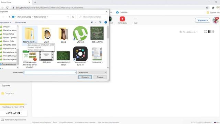Screen dimensions: 220x124
Task: Click the Улучшить button in Yandex Disk
Action: (x=202, y=20)
